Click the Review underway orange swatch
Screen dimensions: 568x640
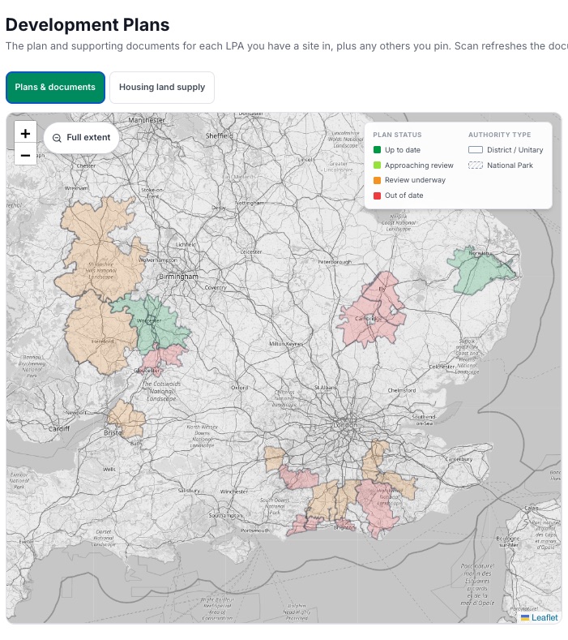click(377, 180)
